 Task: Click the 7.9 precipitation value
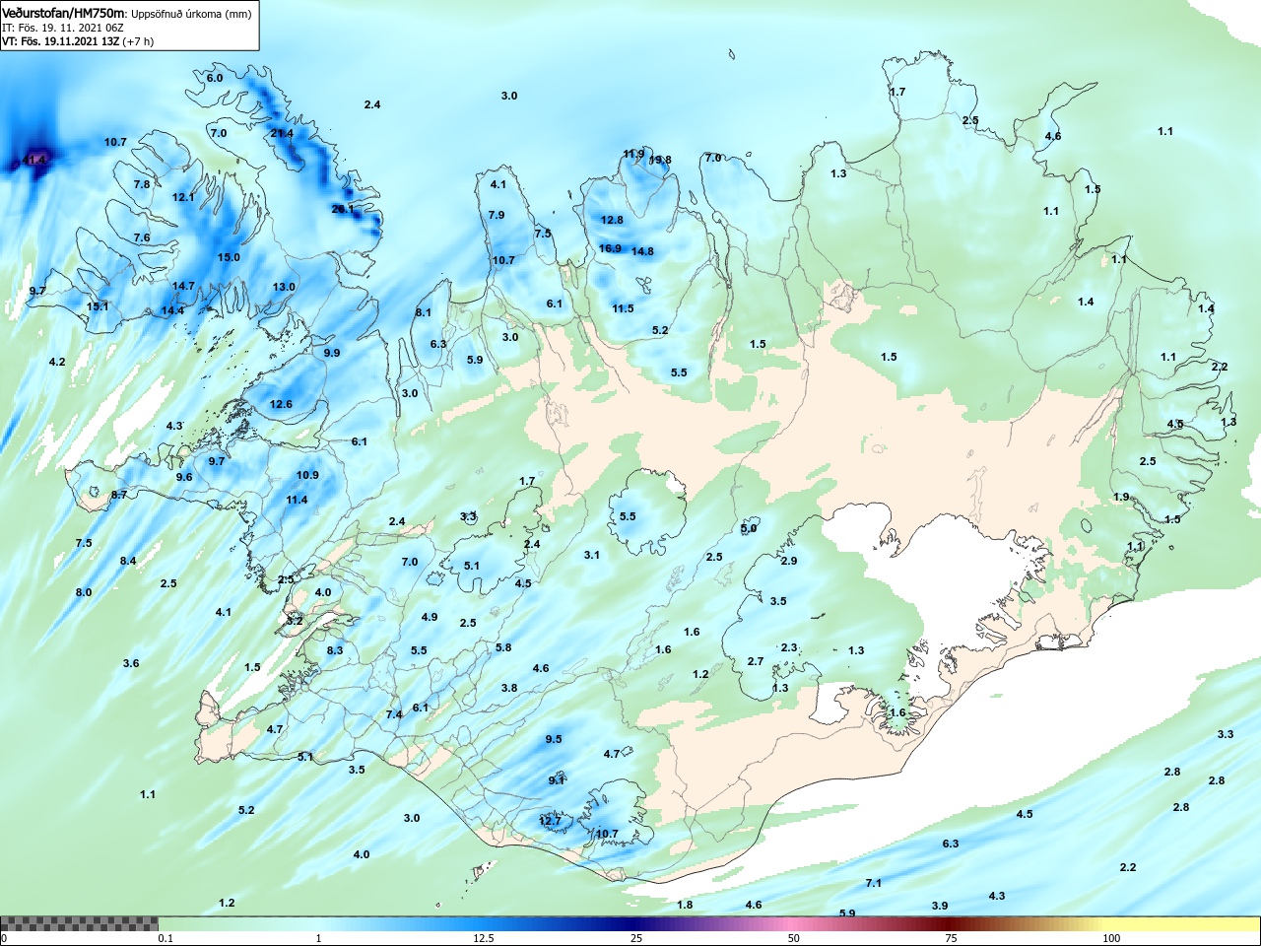pyautogui.click(x=497, y=215)
